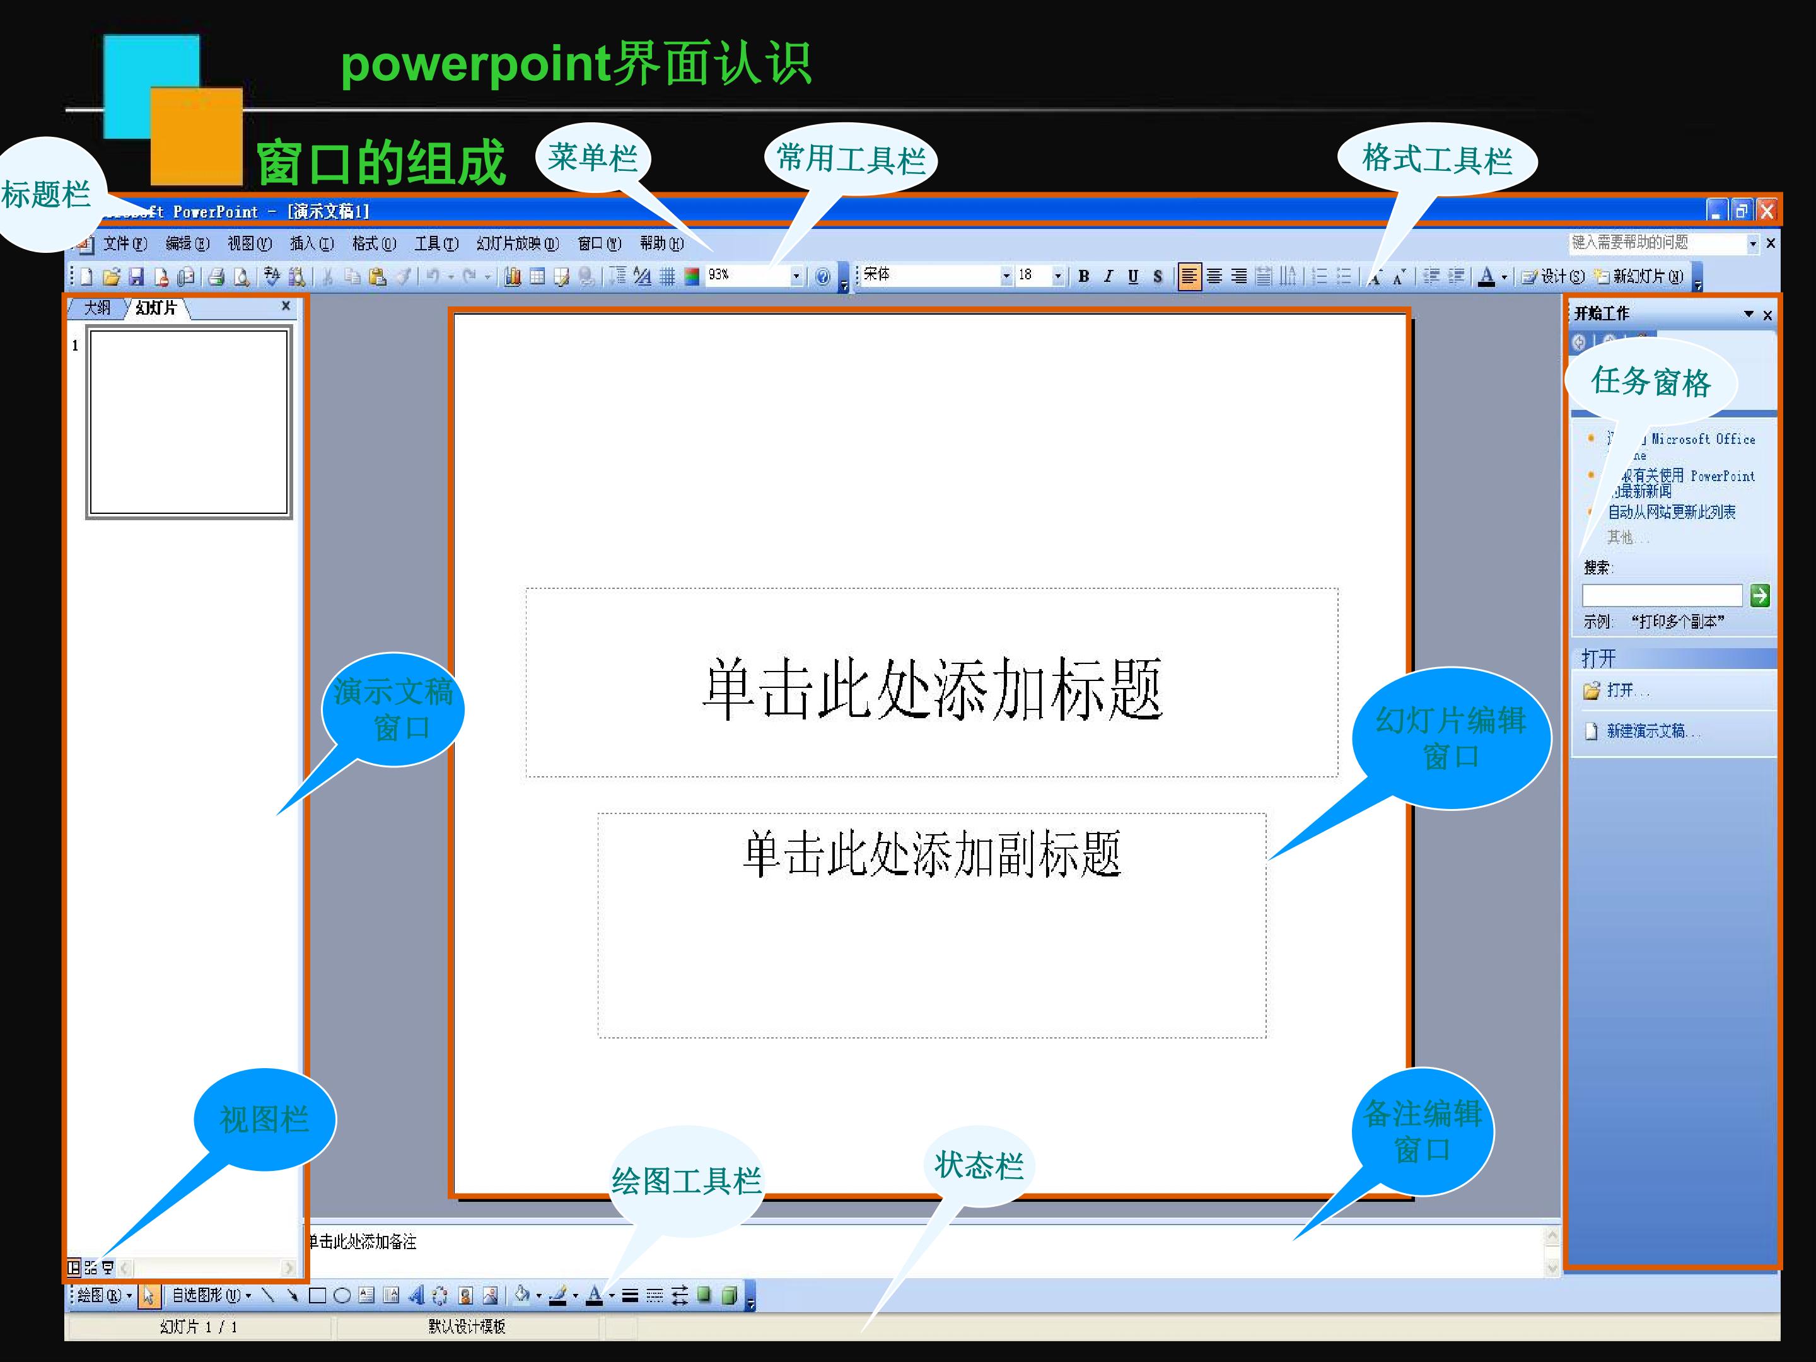Click the Save floppy disk icon
Viewport: 1816px width, 1362px height.
(x=136, y=277)
